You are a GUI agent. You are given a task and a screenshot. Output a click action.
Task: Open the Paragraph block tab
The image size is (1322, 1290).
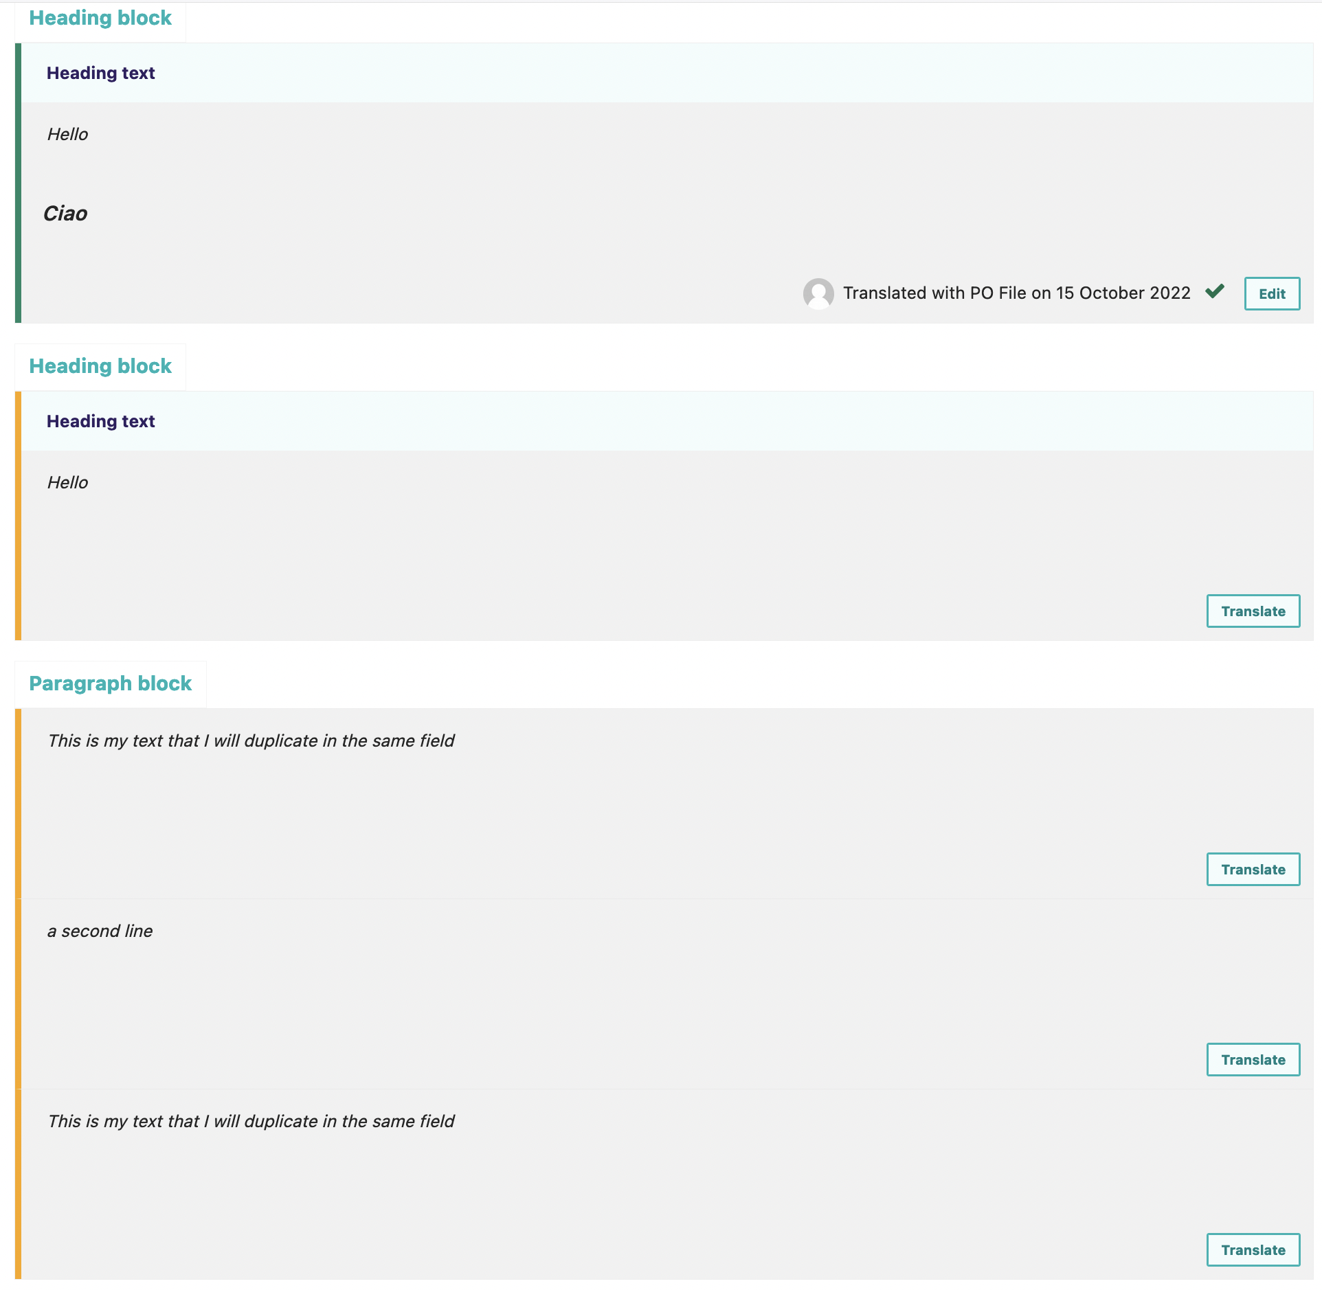(x=110, y=684)
